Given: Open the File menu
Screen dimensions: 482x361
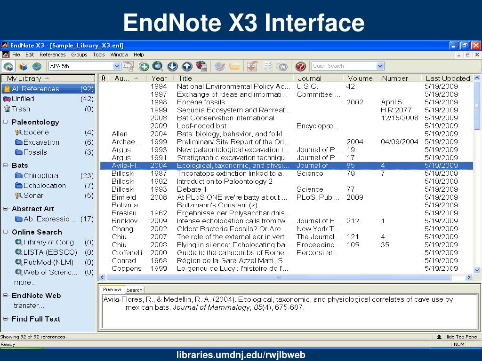Looking at the screenshot, I should (16, 55).
